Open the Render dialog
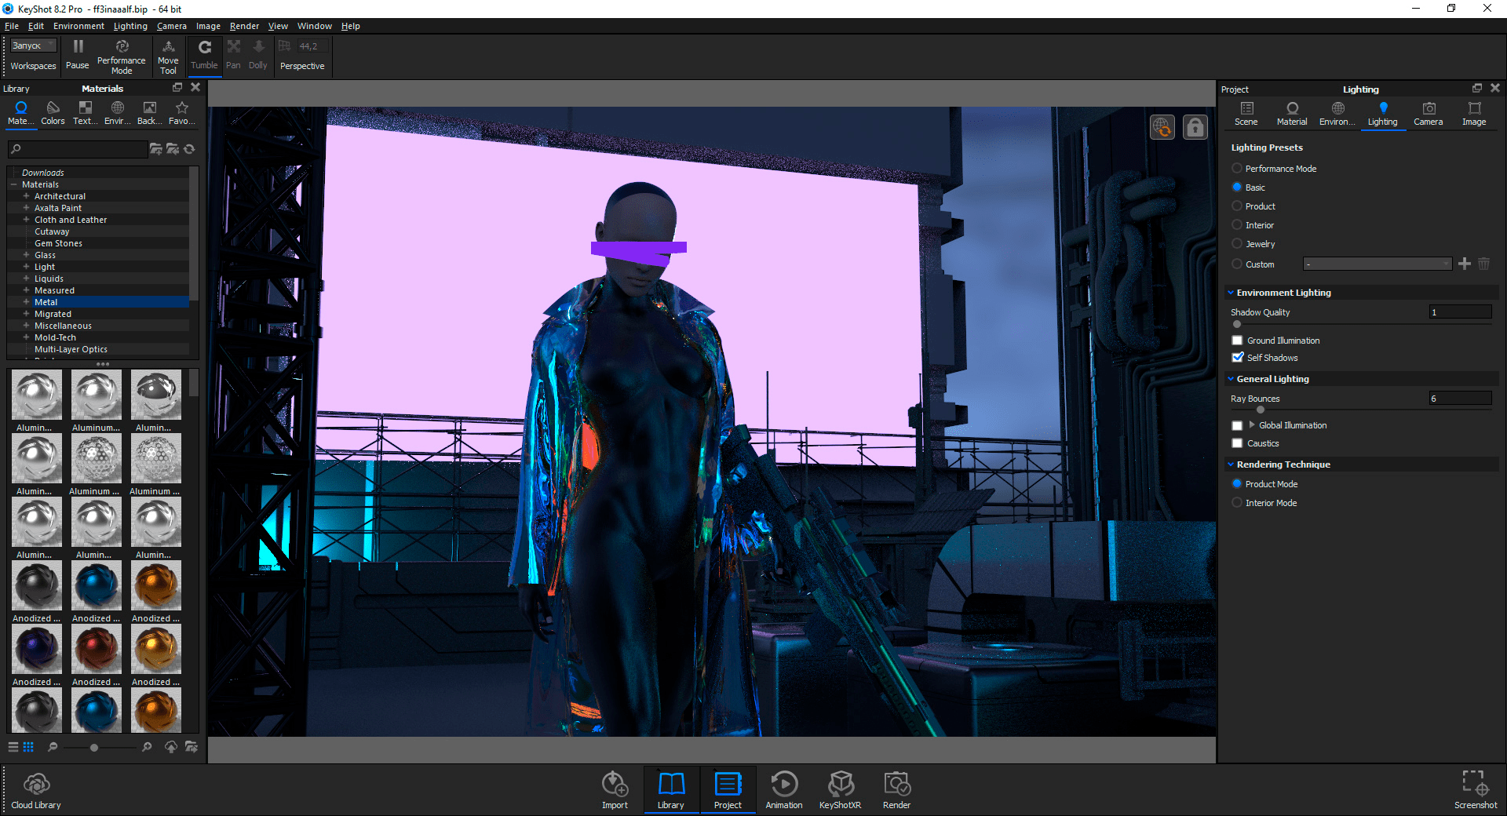The height and width of the screenshot is (816, 1507). [896, 790]
